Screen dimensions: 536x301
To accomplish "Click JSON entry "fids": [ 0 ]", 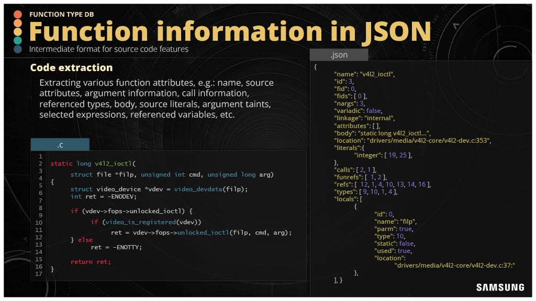I will (x=350, y=96).
